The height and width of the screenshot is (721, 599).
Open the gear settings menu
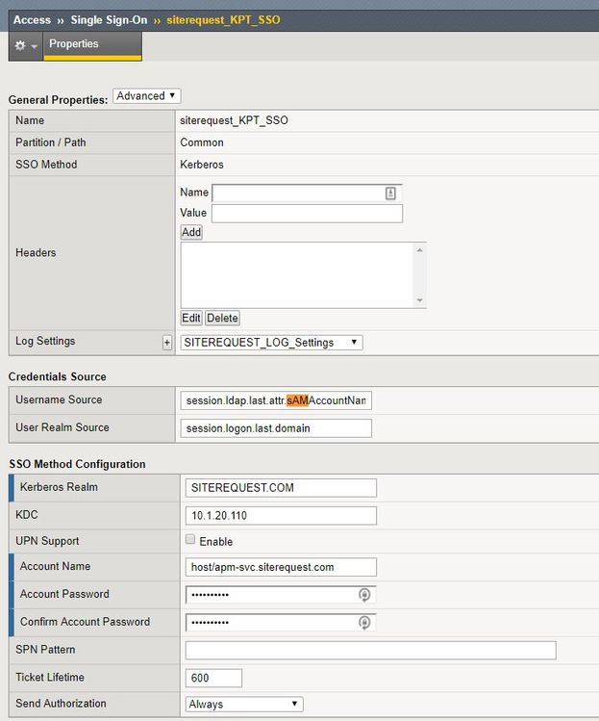25,45
